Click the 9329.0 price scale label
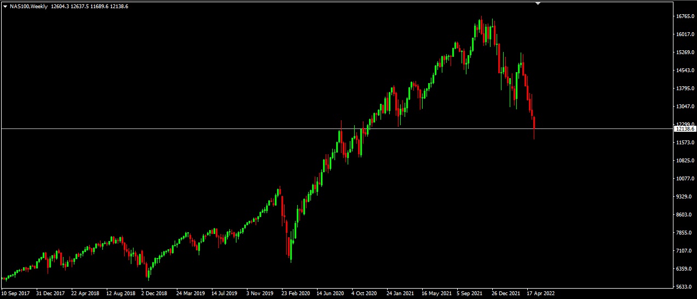The image size is (697, 299). click(x=685, y=197)
